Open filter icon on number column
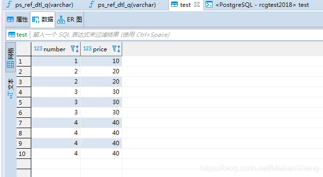 click(x=73, y=49)
